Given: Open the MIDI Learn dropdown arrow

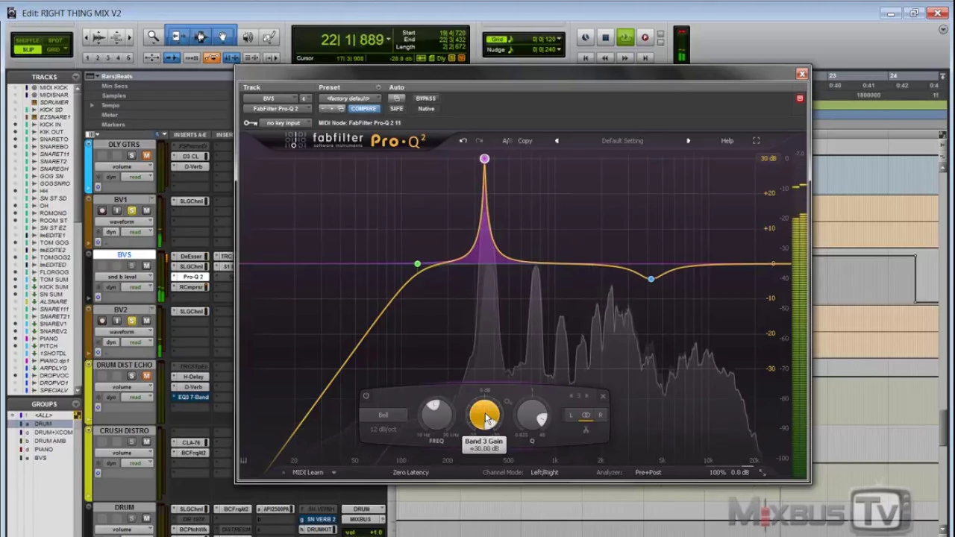Looking at the screenshot, I should 334,472.
